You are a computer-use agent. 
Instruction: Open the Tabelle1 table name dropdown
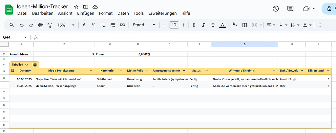pyautogui.click(x=27, y=65)
